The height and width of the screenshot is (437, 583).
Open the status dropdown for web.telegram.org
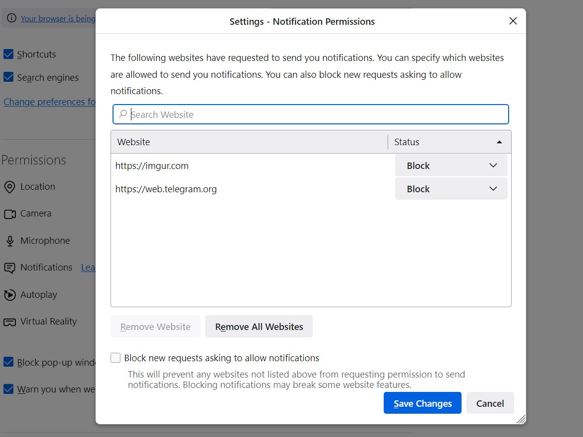pyautogui.click(x=451, y=189)
